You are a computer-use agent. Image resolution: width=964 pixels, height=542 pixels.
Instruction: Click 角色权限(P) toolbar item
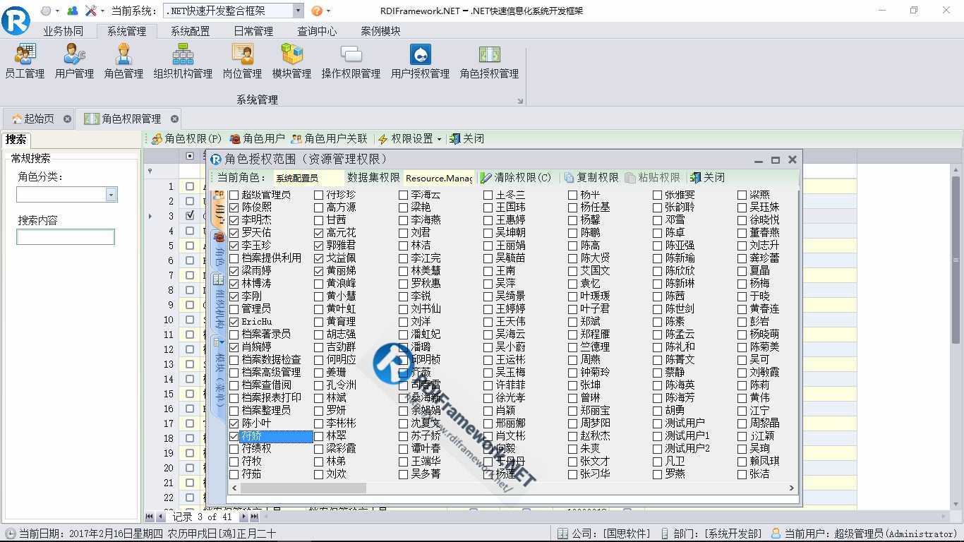186,139
